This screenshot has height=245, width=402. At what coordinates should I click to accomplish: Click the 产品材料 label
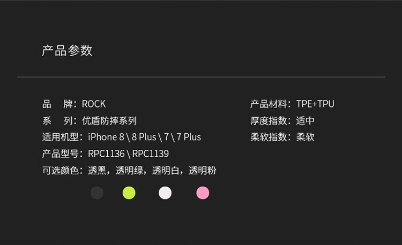tap(269, 104)
